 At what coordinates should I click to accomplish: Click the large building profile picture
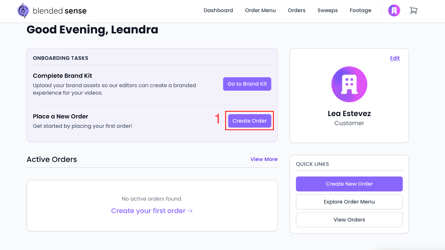[x=349, y=84]
